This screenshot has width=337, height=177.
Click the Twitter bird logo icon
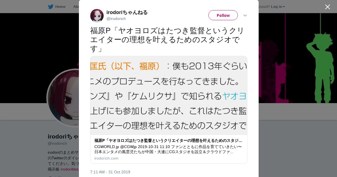51,6
